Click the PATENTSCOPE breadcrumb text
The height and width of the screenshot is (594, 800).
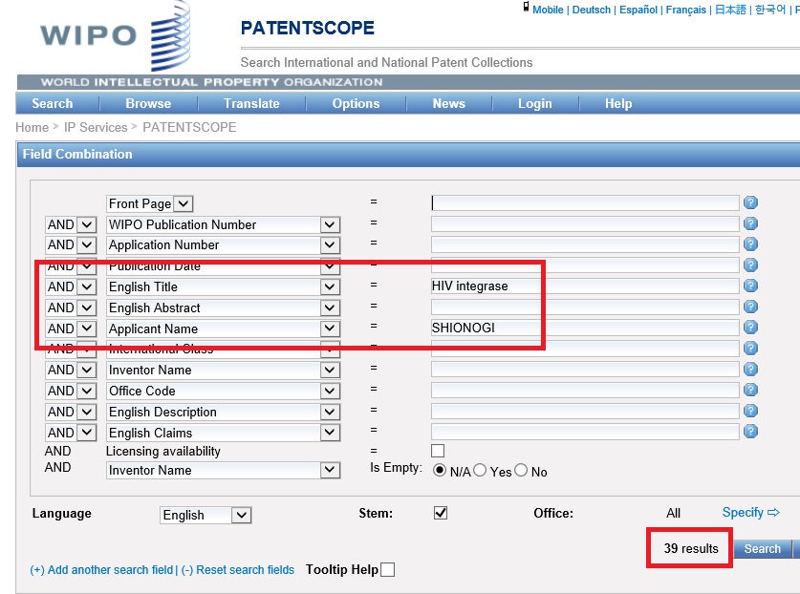(189, 127)
